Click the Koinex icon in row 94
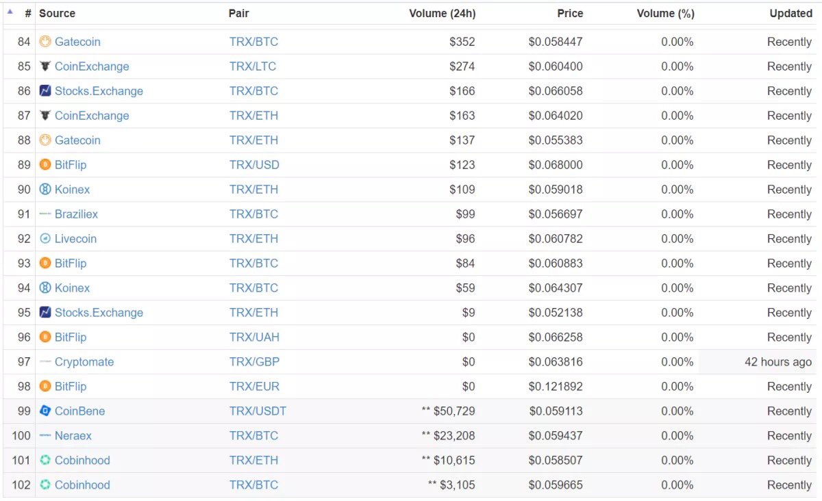Image resolution: width=822 pixels, height=501 pixels. pyautogui.click(x=45, y=288)
